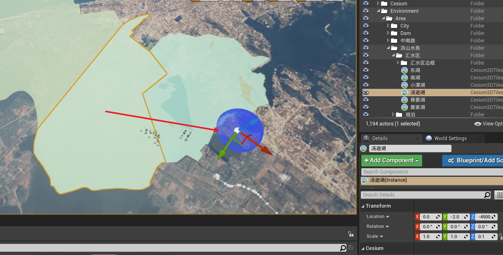Click the Blueprint/Add Script button
The height and width of the screenshot is (255, 503).
point(478,160)
